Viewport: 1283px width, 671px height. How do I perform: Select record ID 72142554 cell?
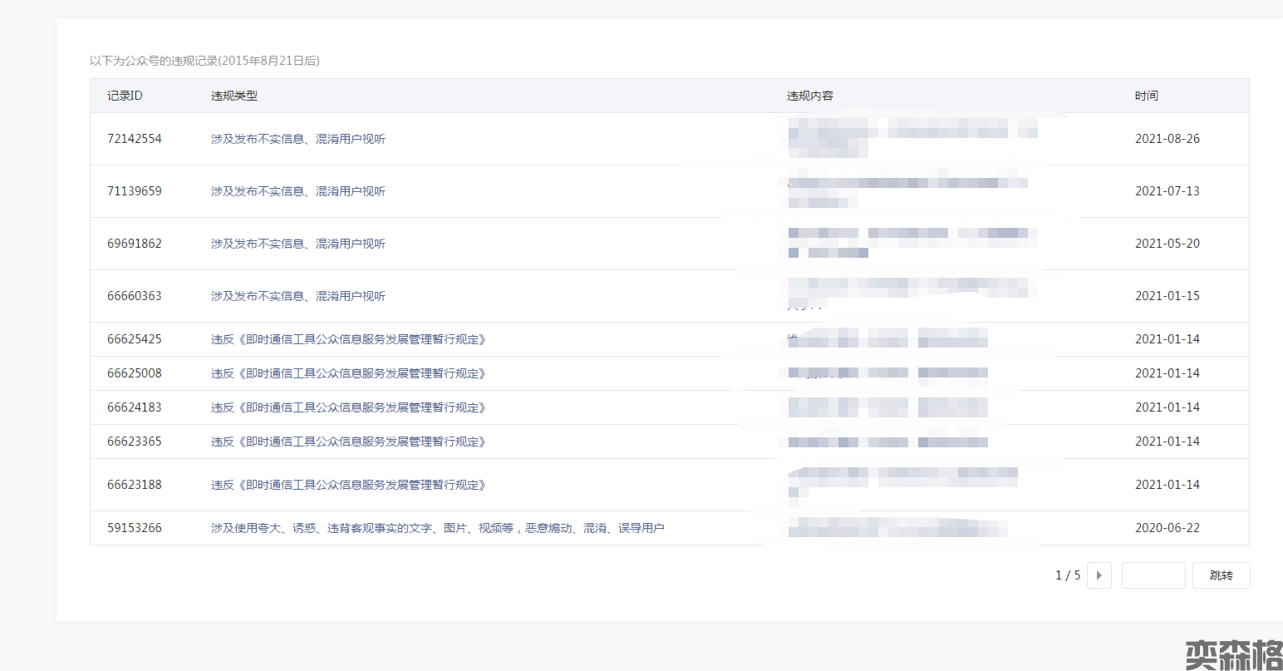pos(135,139)
